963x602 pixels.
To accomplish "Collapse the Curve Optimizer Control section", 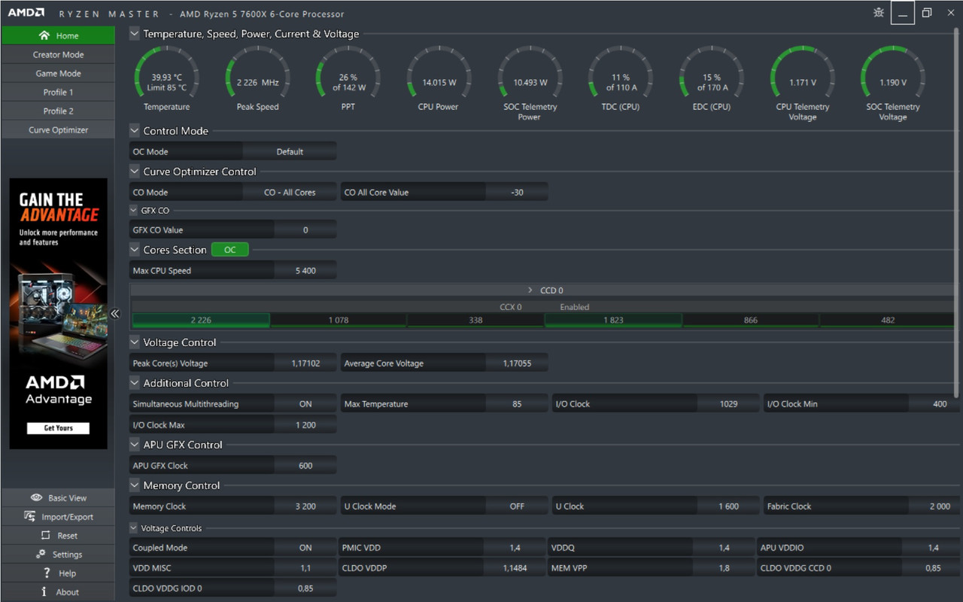I will [135, 172].
